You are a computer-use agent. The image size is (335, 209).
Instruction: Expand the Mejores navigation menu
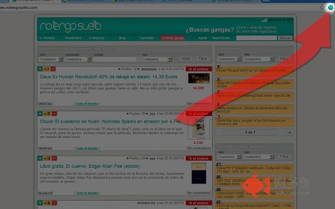point(96,38)
